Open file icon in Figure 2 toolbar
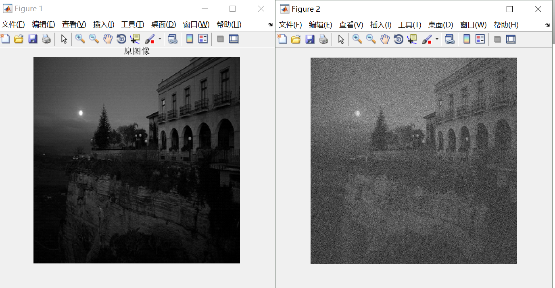This screenshot has width=555, height=288. (x=296, y=39)
